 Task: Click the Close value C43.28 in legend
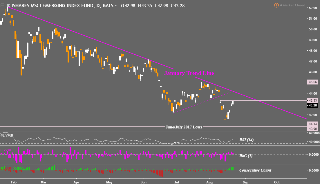[178, 6]
